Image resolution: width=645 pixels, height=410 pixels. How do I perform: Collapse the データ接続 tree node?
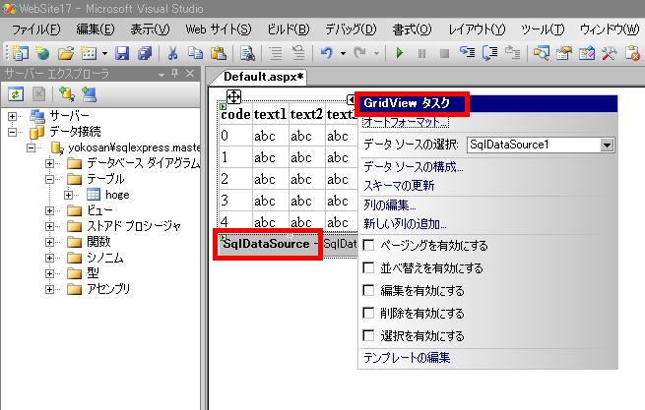pyautogui.click(x=12, y=132)
